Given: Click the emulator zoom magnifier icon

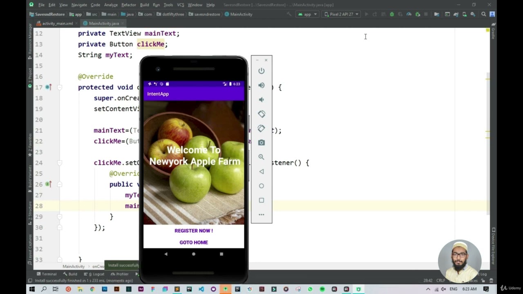Looking at the screenshot, I should pos(261,157).
